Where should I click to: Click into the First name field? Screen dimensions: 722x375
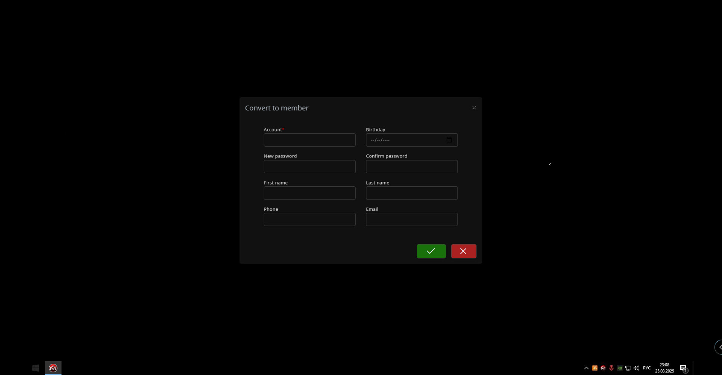(309, 193)
